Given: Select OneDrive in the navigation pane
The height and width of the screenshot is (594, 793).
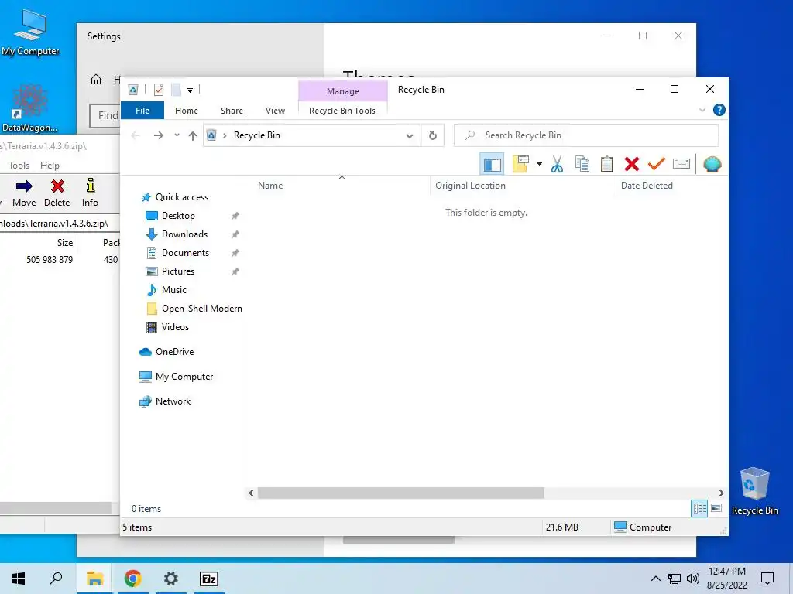Looking at the screenshot, I should (x=174, y=352).
